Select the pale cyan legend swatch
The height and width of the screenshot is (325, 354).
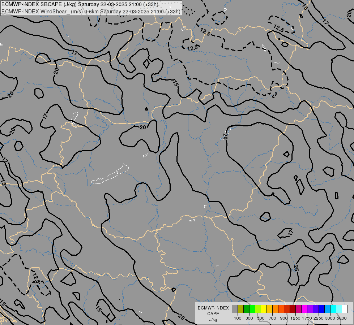point(339,309)
